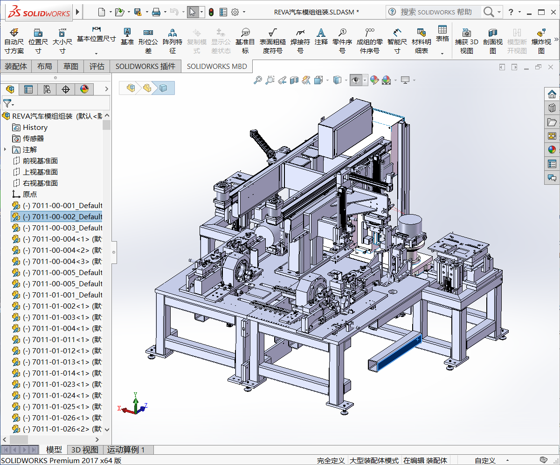Toggle the Hide/Show Items eye button
This screenshot has width=560, height=465.
click(356, 80)
